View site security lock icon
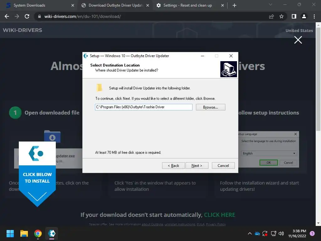Image resolution: width=321 pixels, height=241 pixels. click(39, 16)
